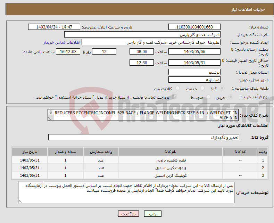This screenshot has width=274, height=223.
Task: Click the delivery province field بوشهر
Action: click(194, 72)
